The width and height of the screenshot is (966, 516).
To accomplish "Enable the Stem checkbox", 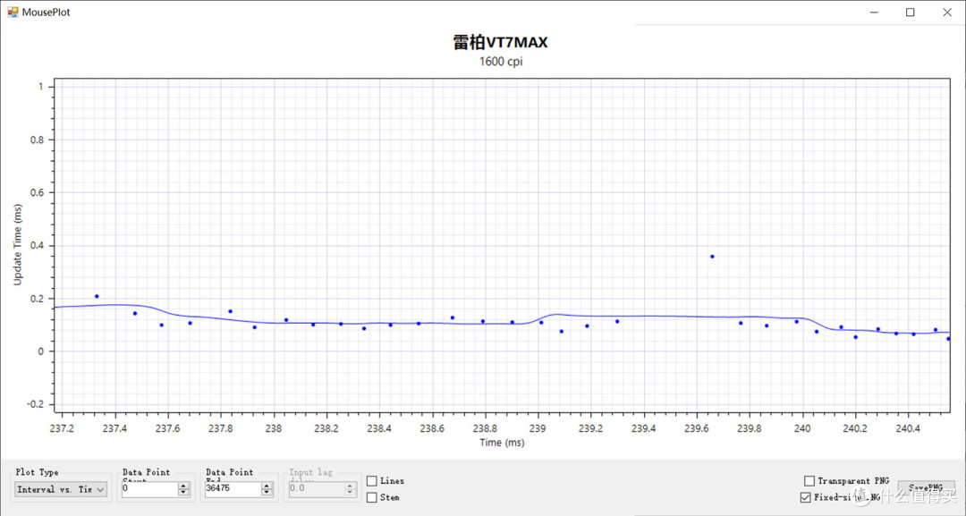I will [371, 497].
